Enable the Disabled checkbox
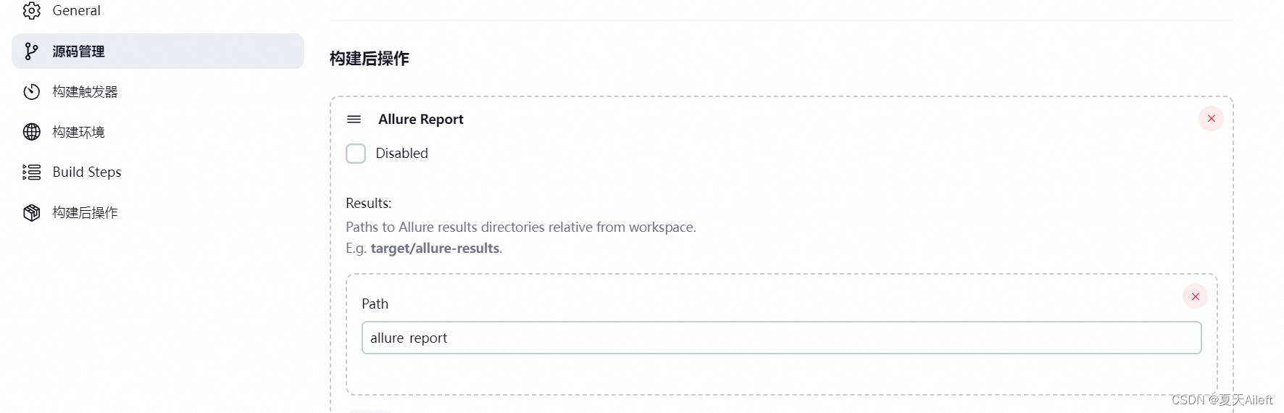 point(356,154)
